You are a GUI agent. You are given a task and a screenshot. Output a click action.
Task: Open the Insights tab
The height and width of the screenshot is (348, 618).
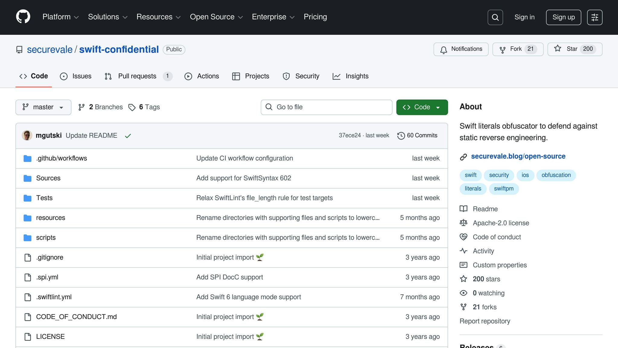[350, 76]
